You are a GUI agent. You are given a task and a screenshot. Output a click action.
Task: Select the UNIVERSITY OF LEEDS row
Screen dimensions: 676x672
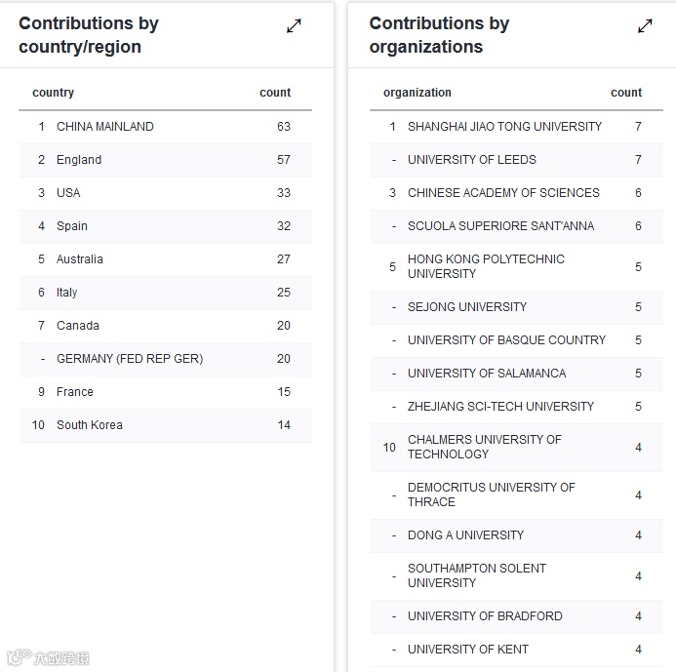[472, 160]
